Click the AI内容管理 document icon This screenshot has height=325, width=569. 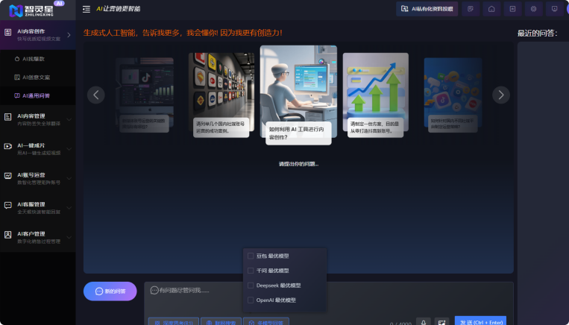coord(8,117)
